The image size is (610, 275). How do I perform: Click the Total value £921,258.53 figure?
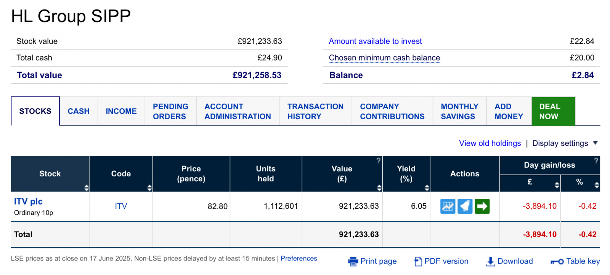[x=257, y=75]
